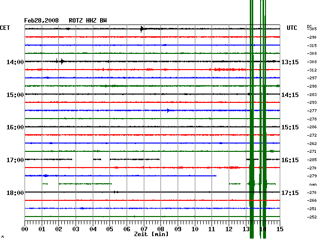The image size is (319, 242).
Task: Click the 14:15 UTC time label
Action: (x=290, y=95)
